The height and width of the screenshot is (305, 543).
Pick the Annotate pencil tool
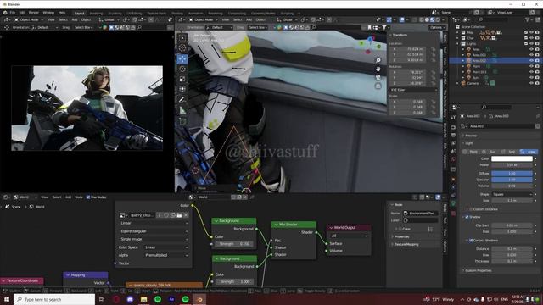click(x=182, y=100)
